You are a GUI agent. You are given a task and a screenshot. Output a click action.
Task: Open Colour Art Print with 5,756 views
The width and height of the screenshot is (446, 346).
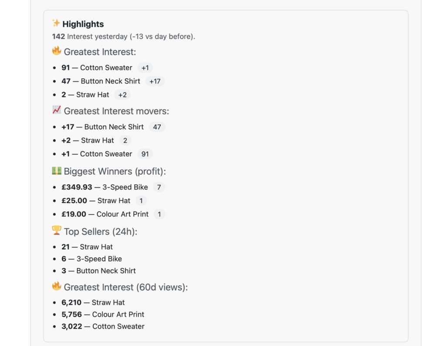[118, 314]
